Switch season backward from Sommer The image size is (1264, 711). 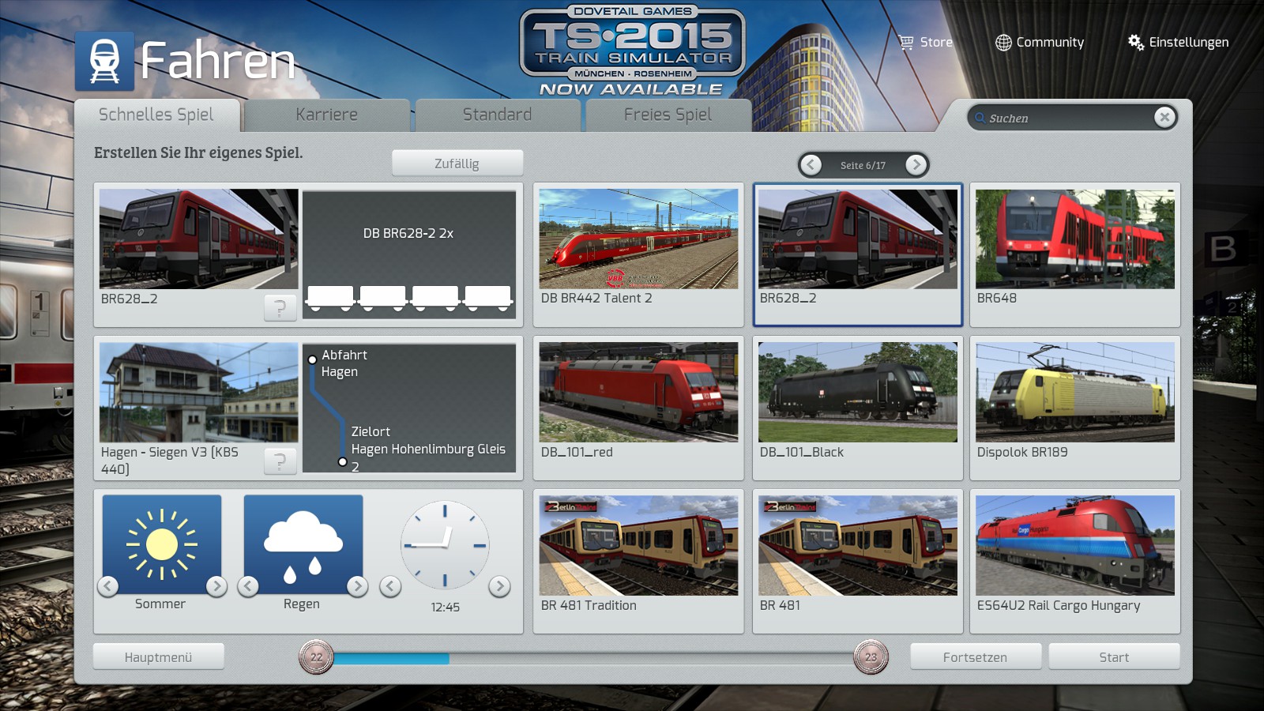click(108, 586)
